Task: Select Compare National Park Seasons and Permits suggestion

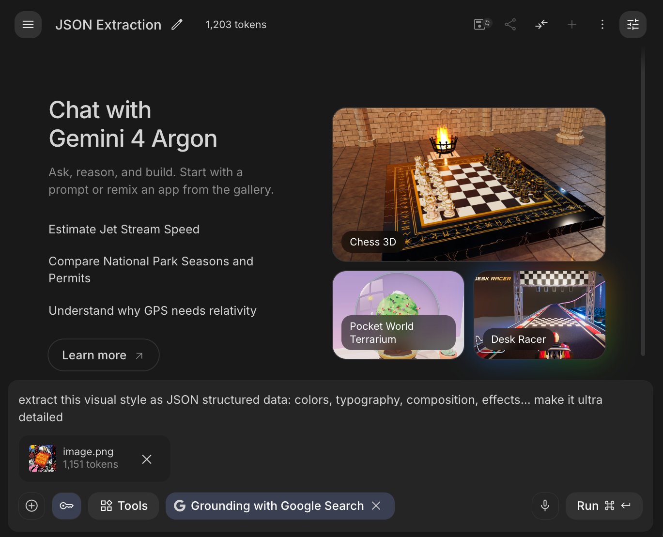Action: 151,270
